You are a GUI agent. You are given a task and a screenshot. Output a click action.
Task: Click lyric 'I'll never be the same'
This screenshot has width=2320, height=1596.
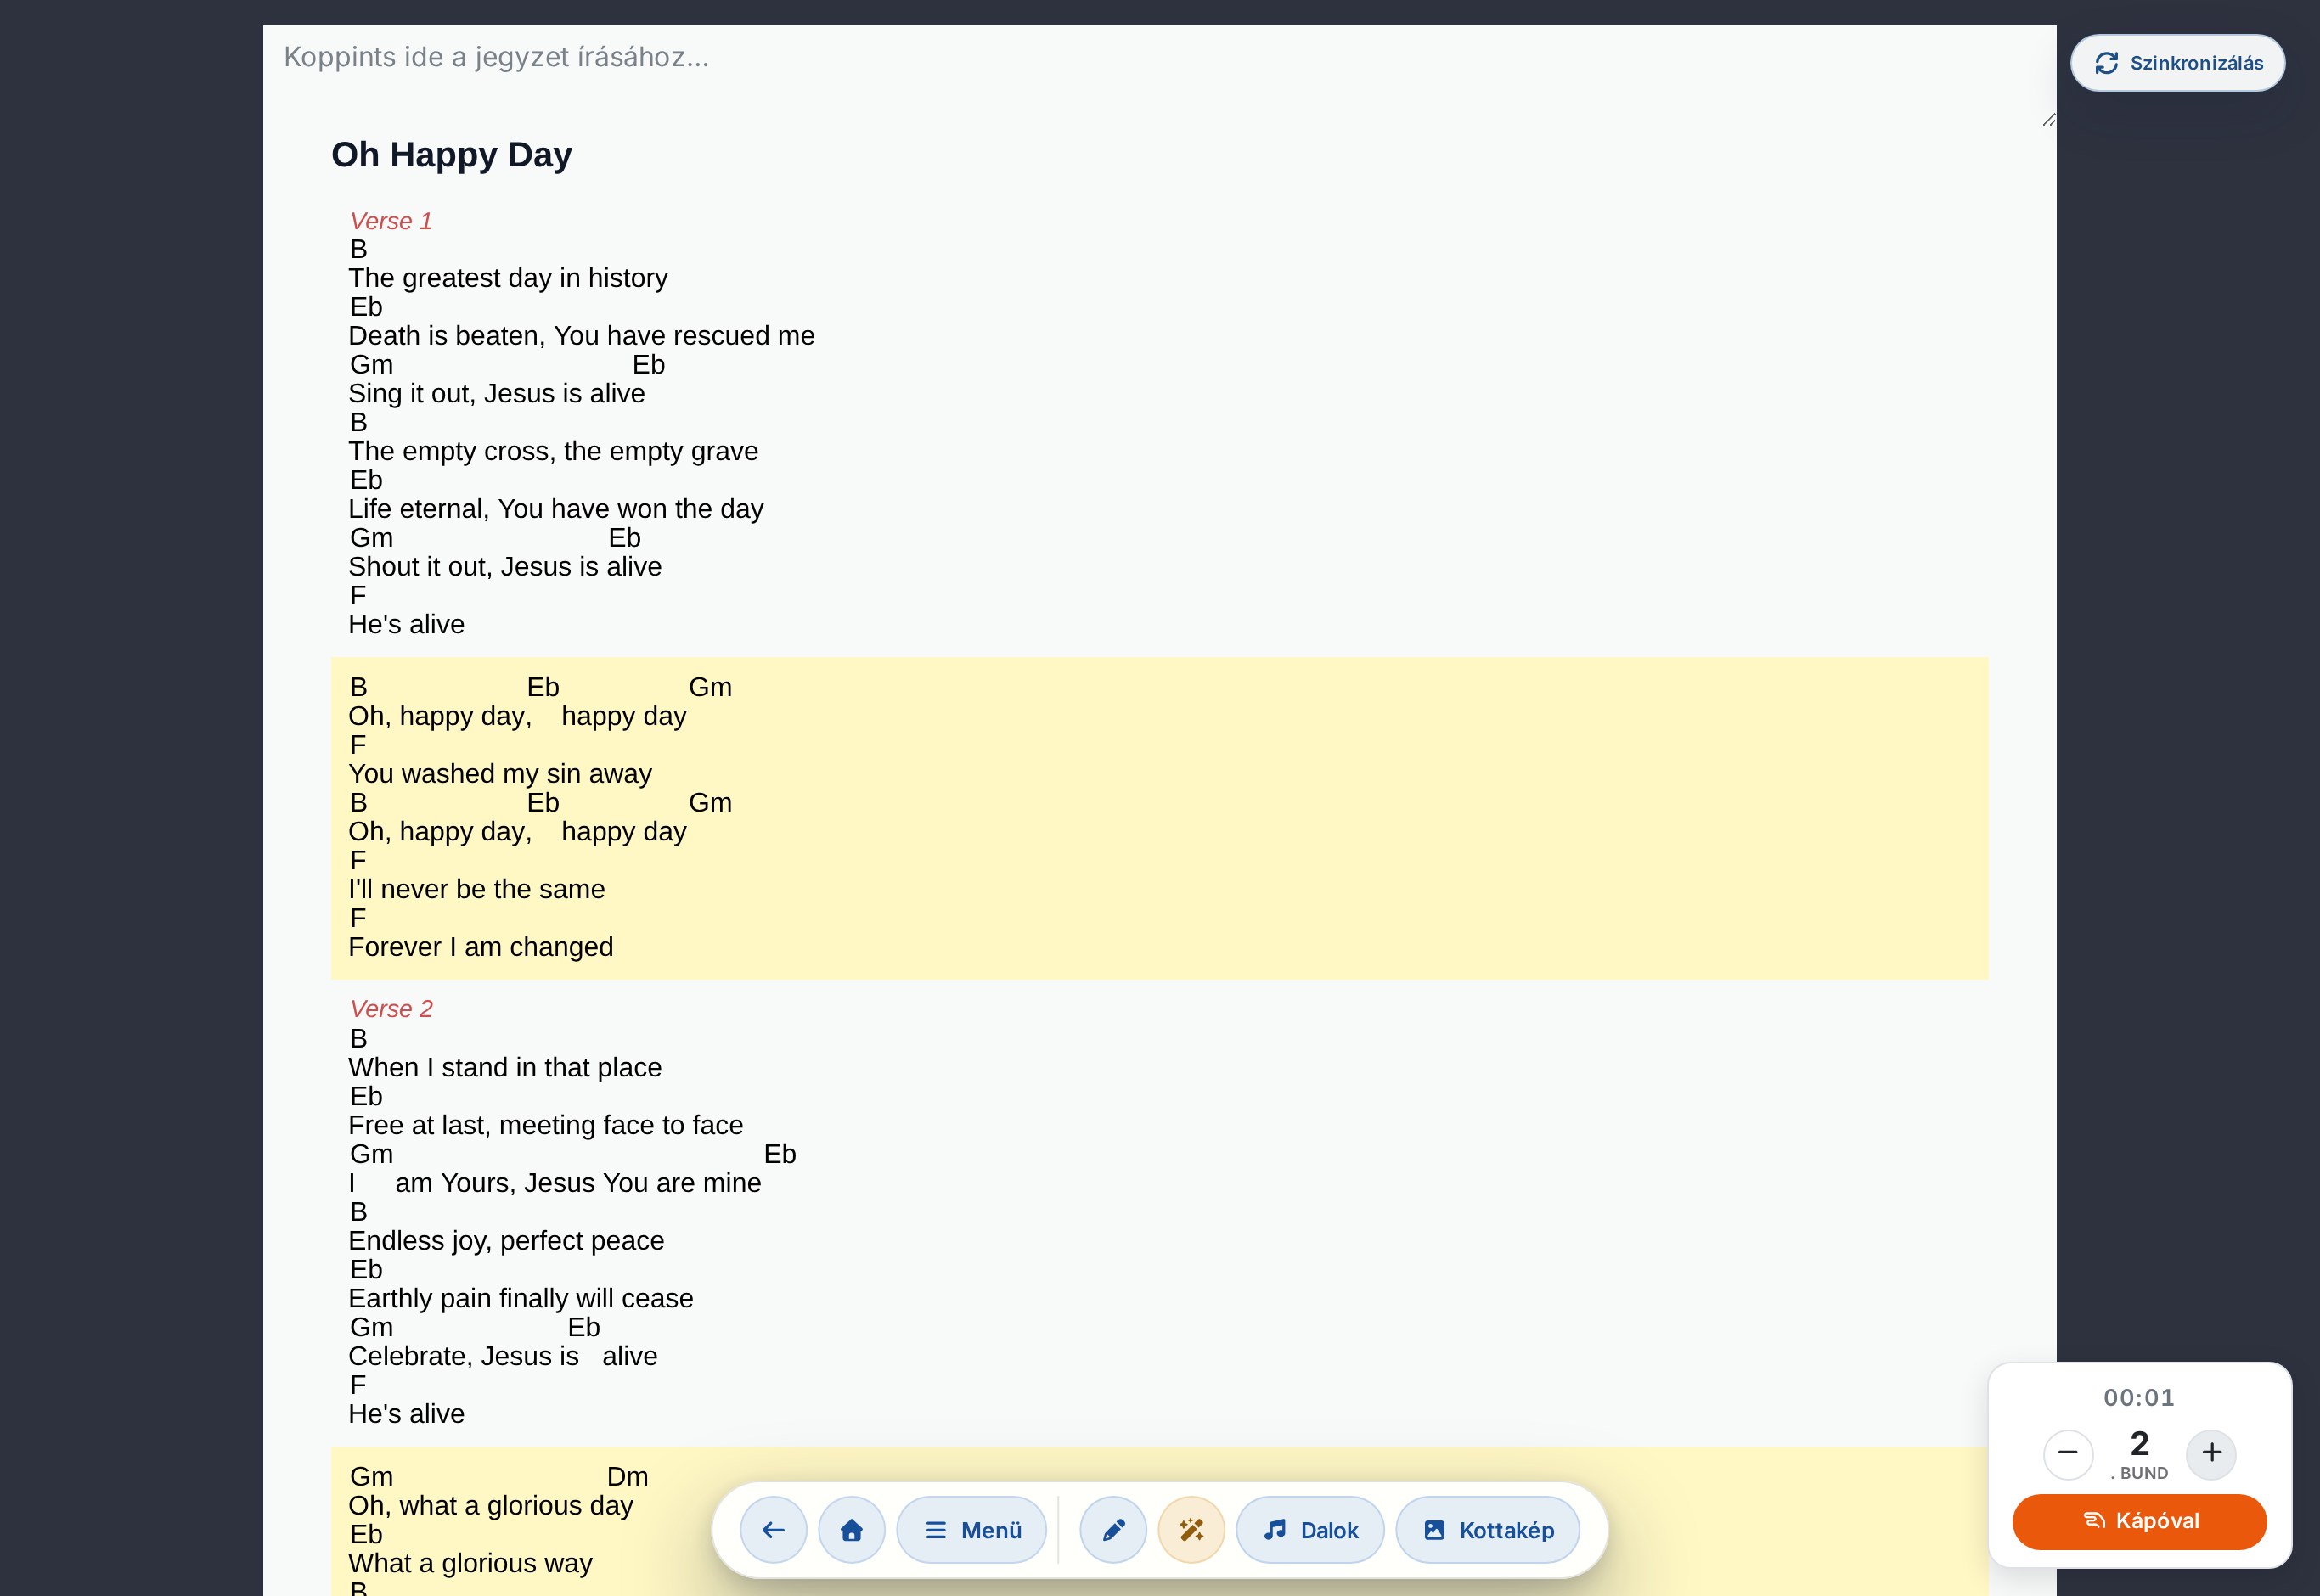click(x=477, y=889)
